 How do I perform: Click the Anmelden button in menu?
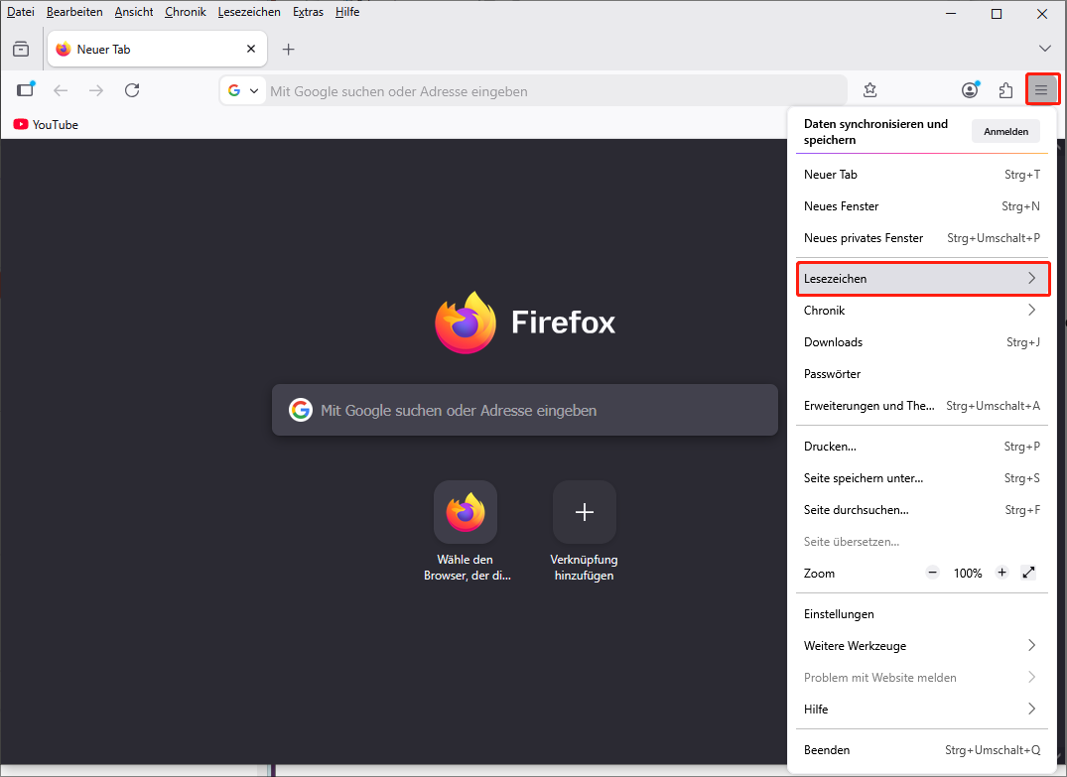[x=1005, y=131]
